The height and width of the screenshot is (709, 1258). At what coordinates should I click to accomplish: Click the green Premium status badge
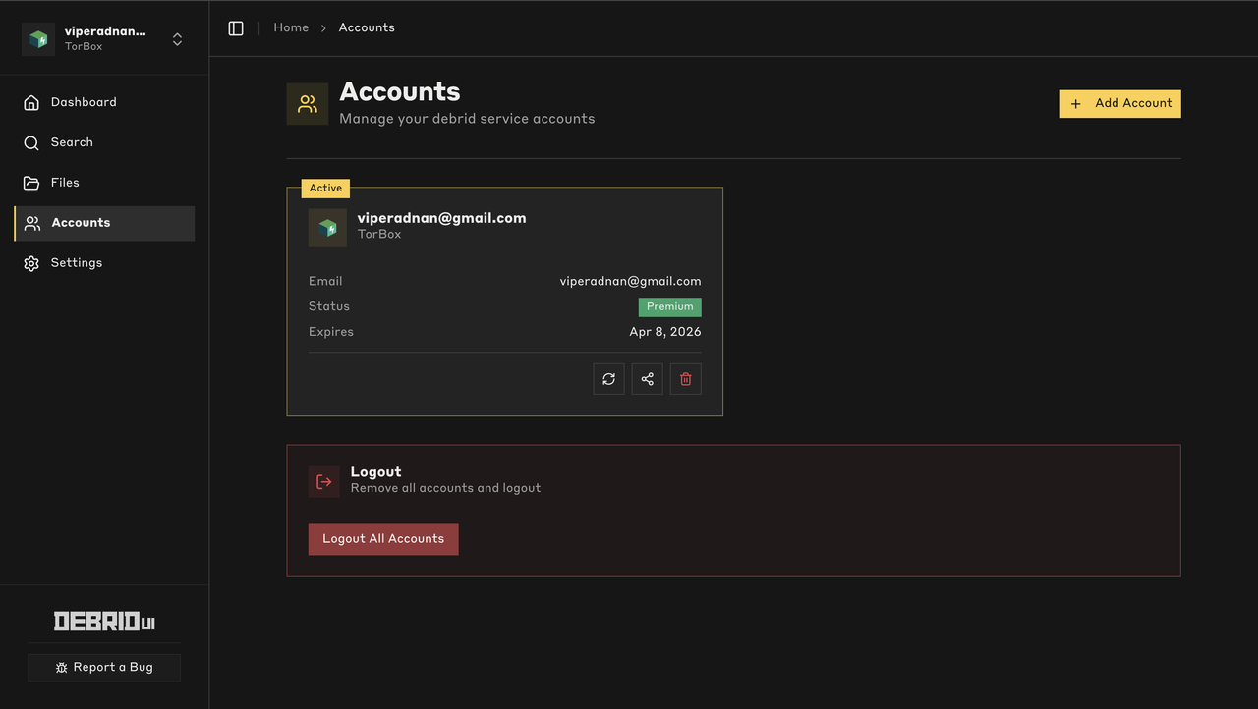click(670, 306)
